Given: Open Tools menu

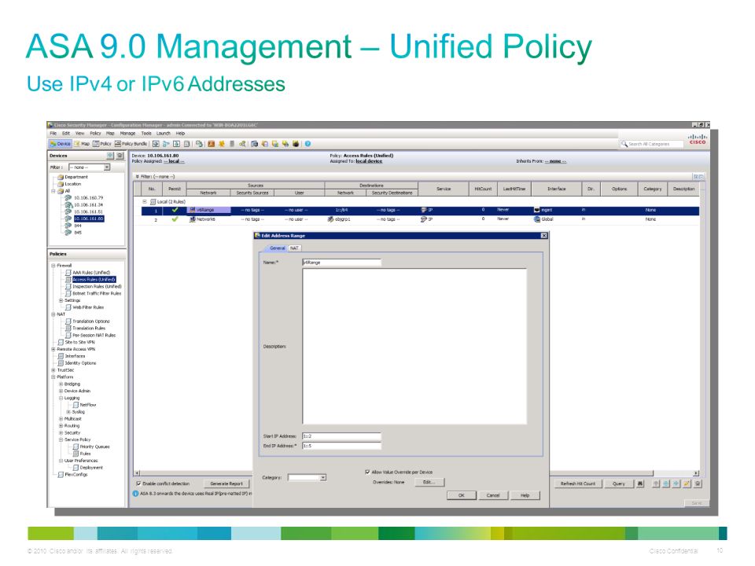Looking at the screenshot, I should click(x=146, y=134).
